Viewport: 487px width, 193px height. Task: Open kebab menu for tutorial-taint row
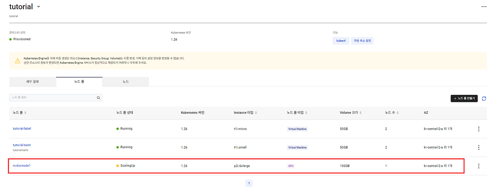(x=479, y=147)
